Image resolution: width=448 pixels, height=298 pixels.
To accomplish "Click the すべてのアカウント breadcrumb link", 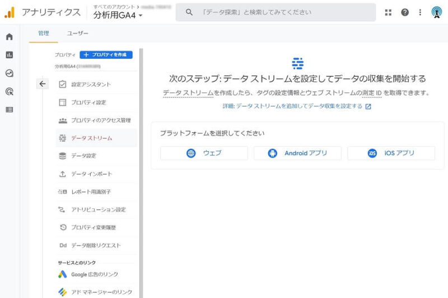I will click(x=114, y=7).
